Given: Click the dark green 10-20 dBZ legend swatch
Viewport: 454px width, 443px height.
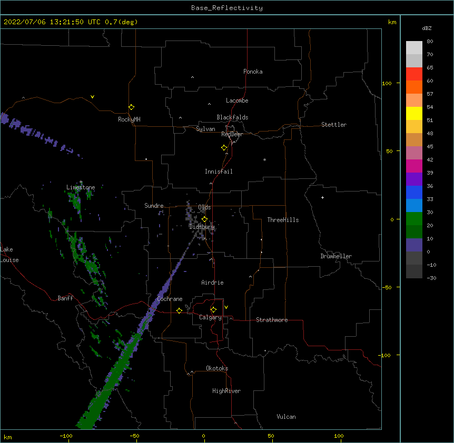Looking at the screenshot, I should coord(414,232).
